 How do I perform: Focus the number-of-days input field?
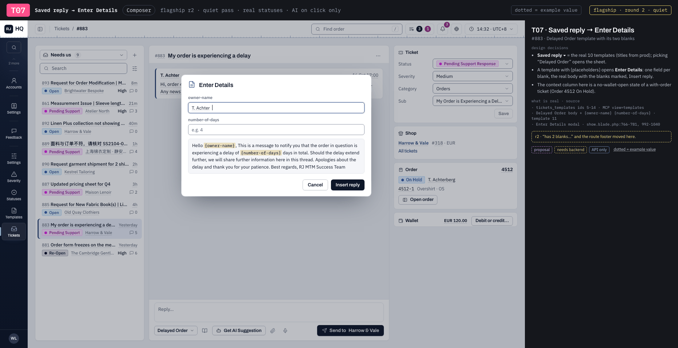point(276,130)
